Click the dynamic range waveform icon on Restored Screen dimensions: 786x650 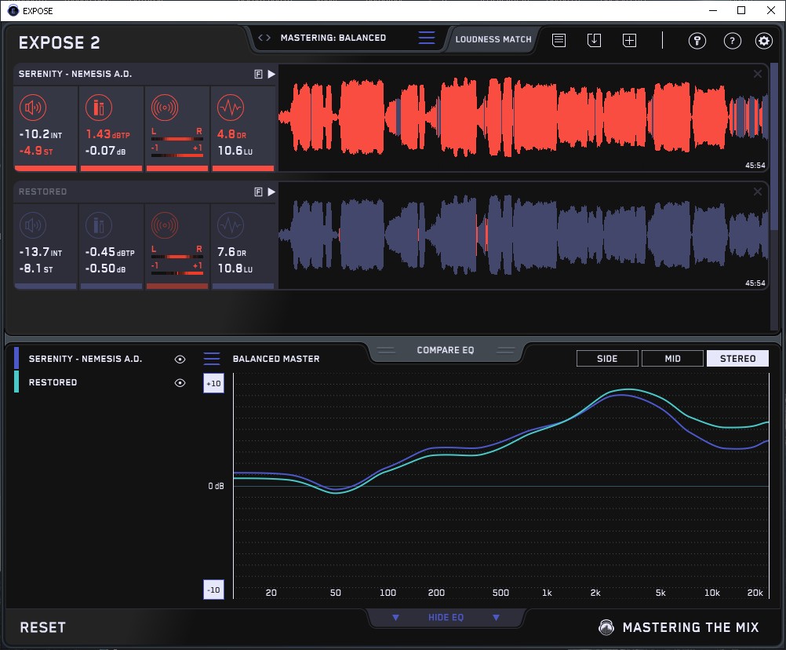pyautogui.click(x=229, y=225)
